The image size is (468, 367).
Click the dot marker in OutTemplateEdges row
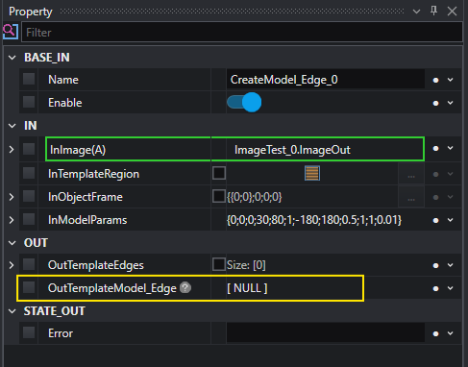point(435,265)
